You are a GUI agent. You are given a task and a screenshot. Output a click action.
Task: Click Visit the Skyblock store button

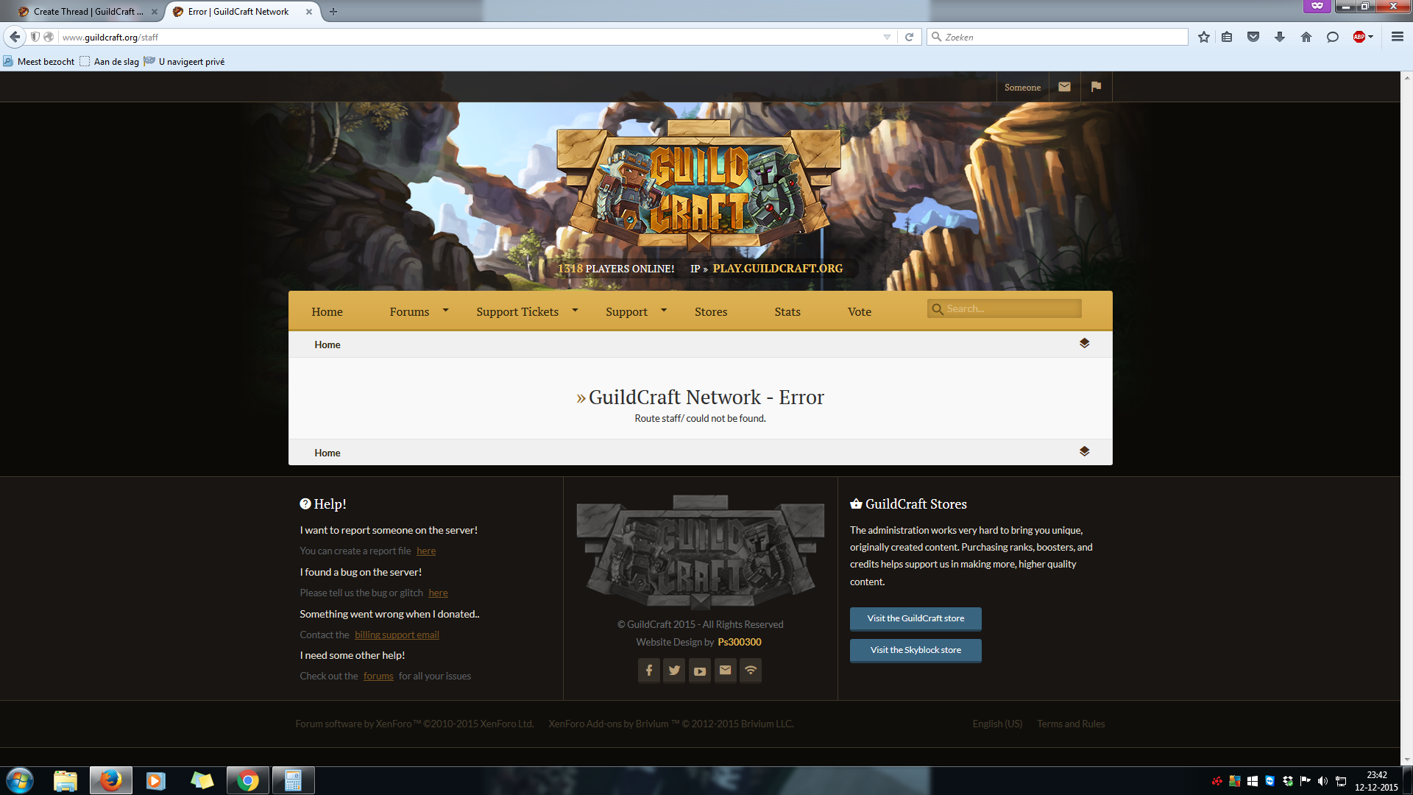tap(916, 650)
